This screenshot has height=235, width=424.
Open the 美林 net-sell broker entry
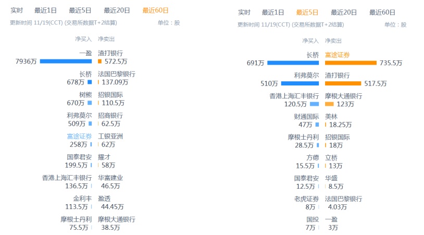331,117
